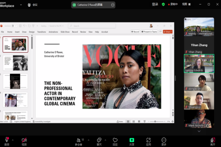Select Natalie Edwards video tile
221x147 pixels.
(199, 63)
